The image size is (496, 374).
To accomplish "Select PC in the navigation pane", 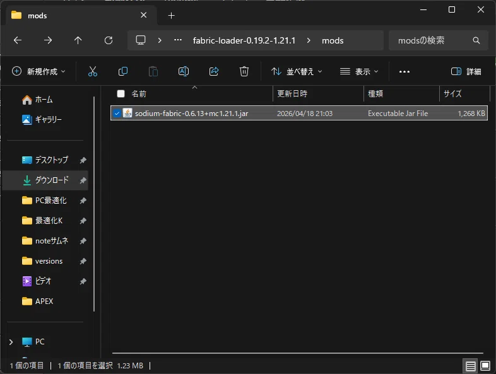I will 33,342.
